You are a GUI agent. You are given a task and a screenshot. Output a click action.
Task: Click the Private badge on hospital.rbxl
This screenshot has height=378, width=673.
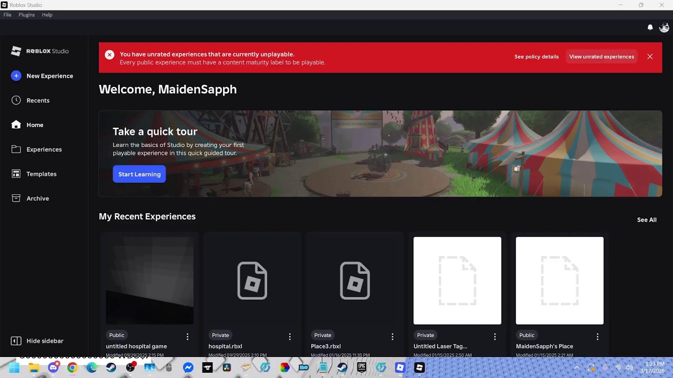(220, 335)
